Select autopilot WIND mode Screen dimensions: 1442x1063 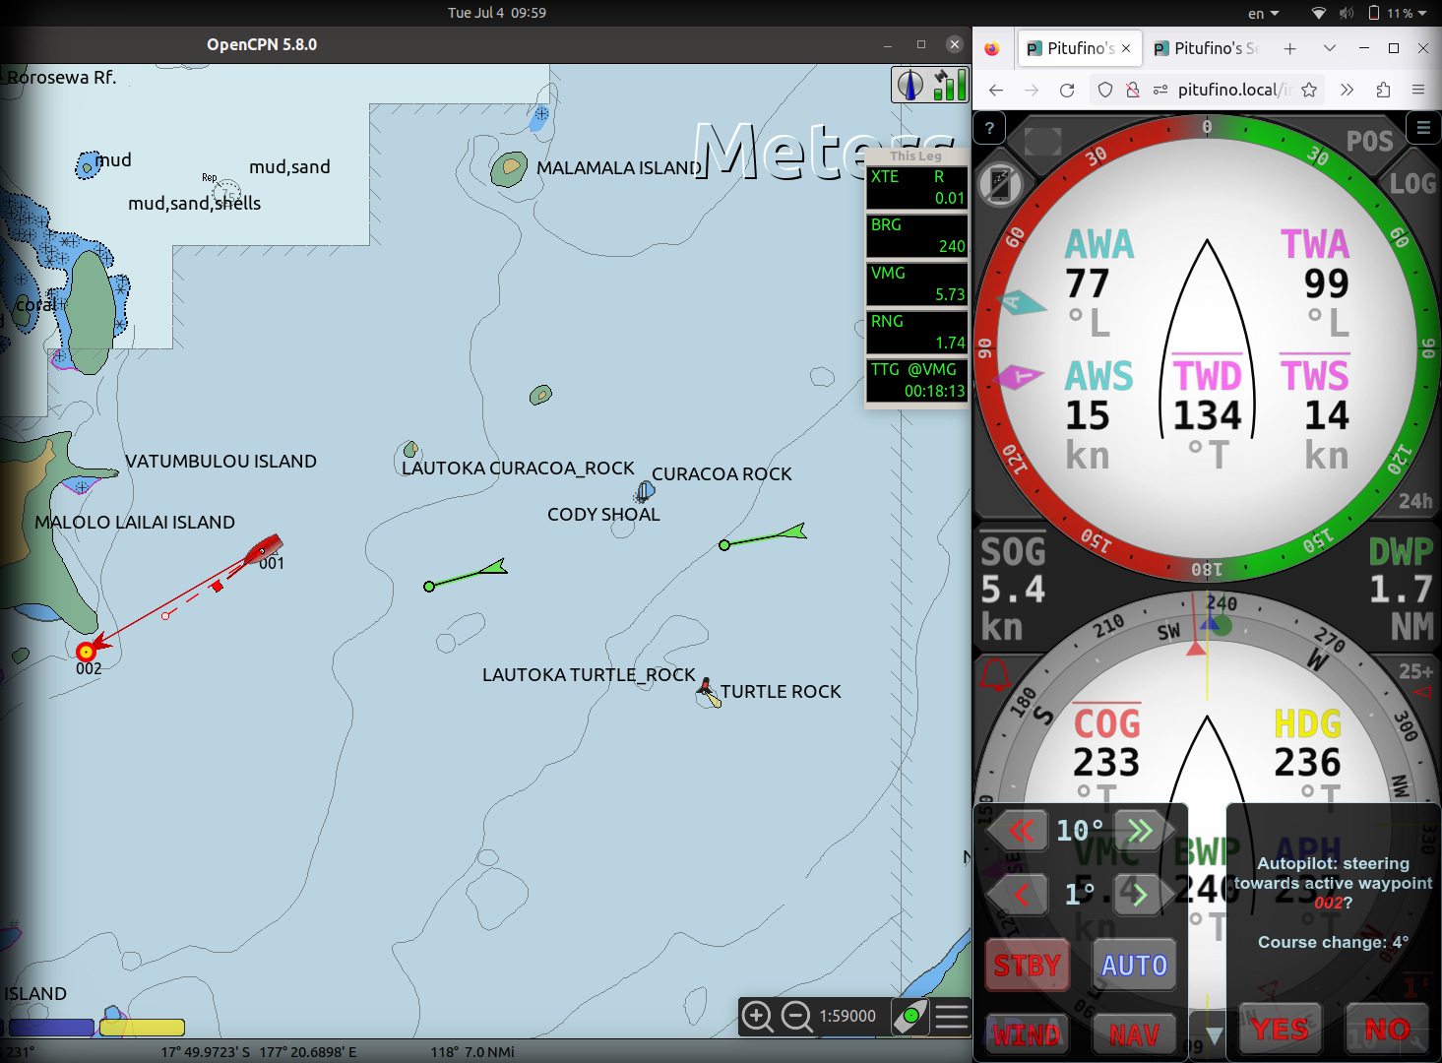click(x=1027, y=1034)
